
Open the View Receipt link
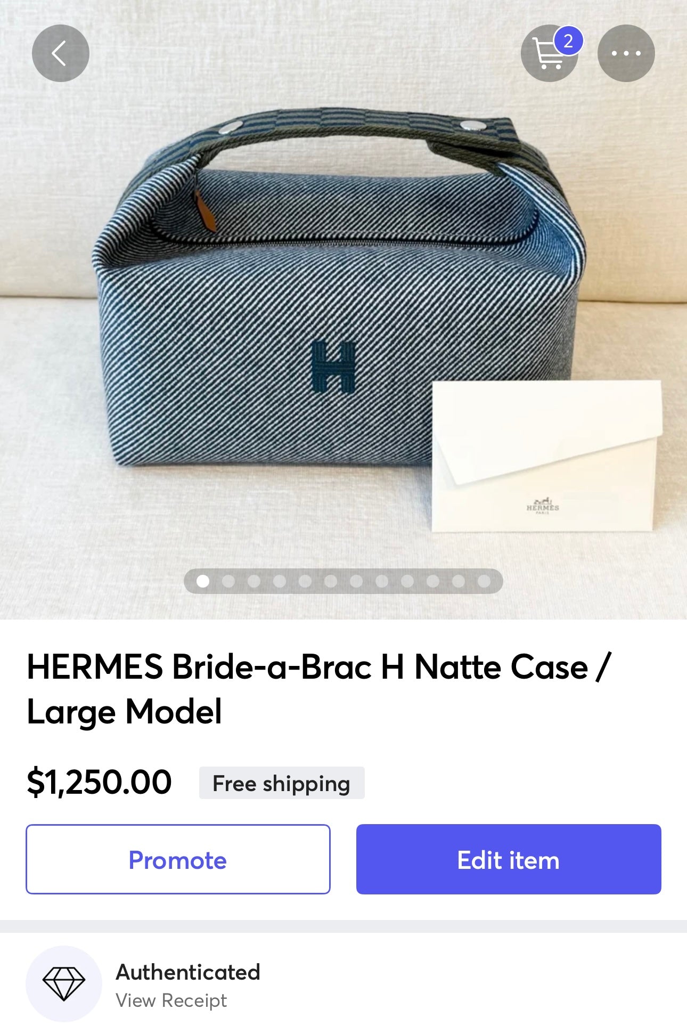171,1000
